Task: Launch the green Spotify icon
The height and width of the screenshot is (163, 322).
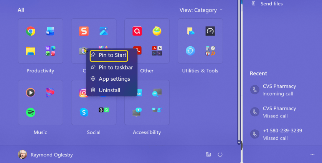Action: [31, 112]
